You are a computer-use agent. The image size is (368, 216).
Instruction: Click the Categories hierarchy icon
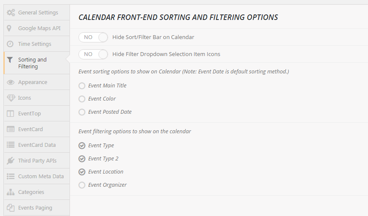tap(11, 192)
